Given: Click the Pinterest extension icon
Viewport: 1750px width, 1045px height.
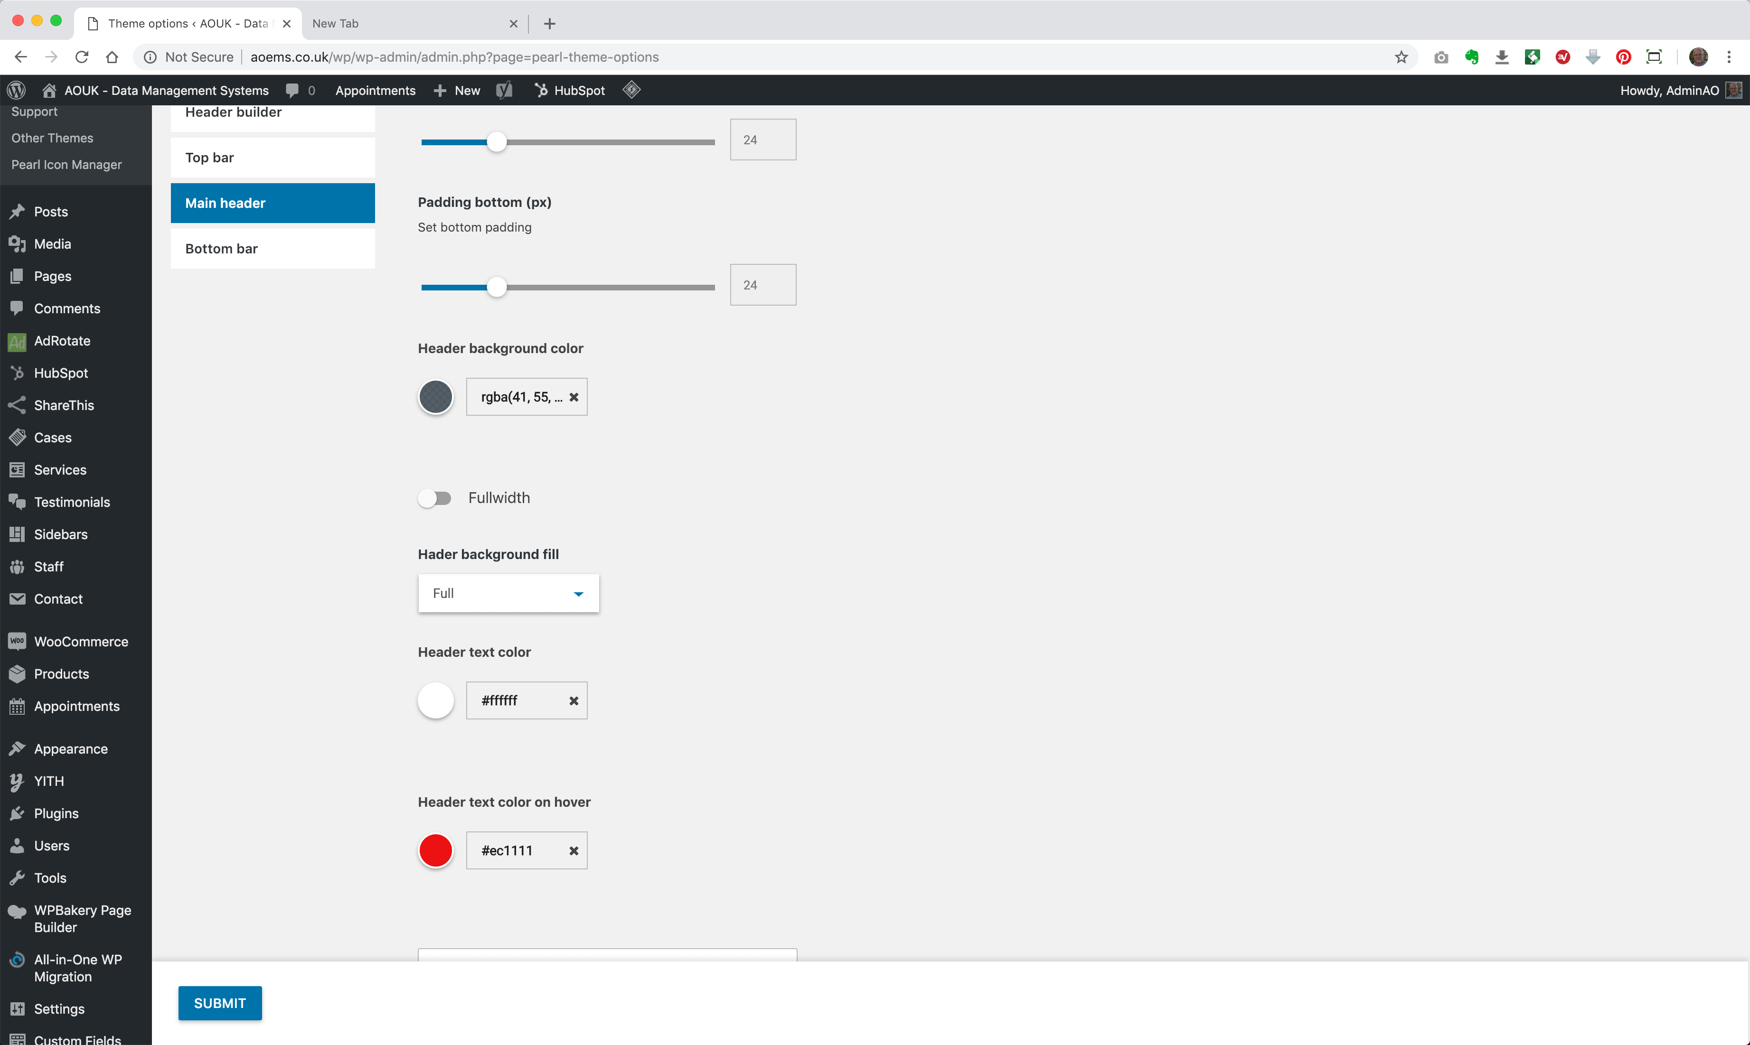Looking at the screenshot, I should point(1623,57).
